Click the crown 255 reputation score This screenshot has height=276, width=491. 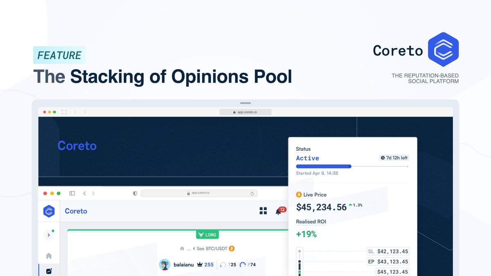(x=205, y=265)
